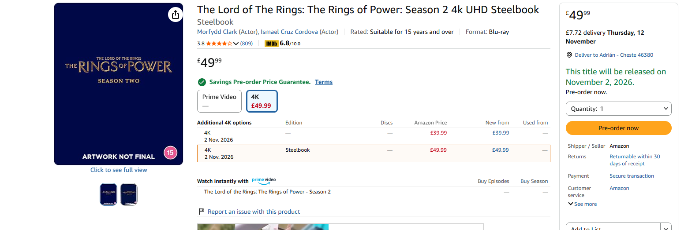The width and height of the screenshot is (688, 230).
Task: Select the Prime Video format option
Action: pyautogui.click(x=219, y=101)
